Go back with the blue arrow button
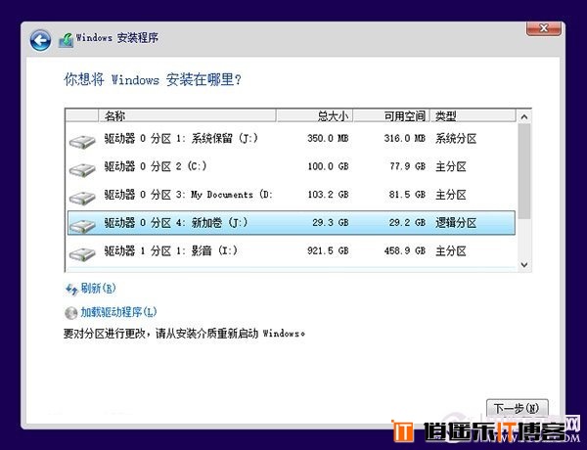Image resolution: width=587 pixels, height=450 pixels. (40, 40)
